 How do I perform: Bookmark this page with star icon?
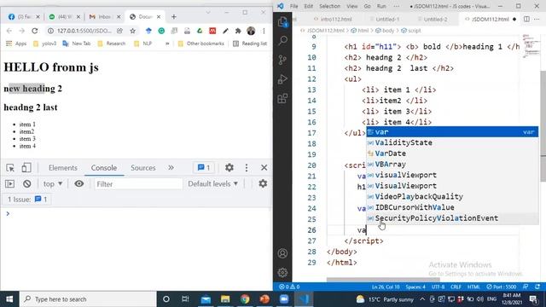coord(133,31)
